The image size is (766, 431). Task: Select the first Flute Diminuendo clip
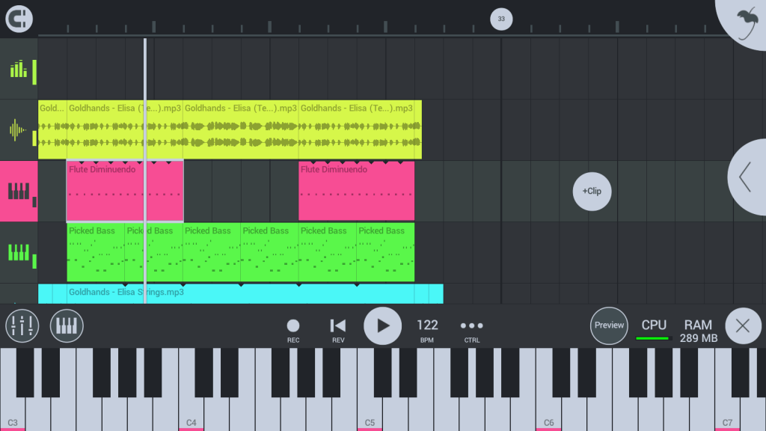[125, 191]
